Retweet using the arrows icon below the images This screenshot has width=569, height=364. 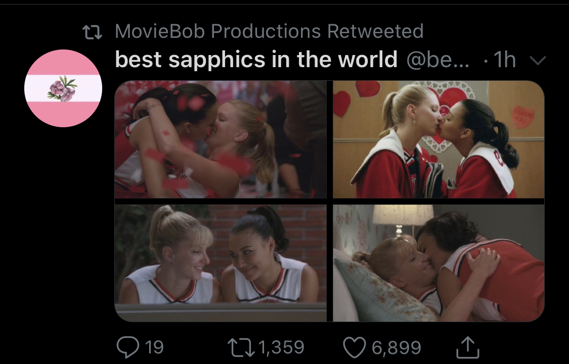click(241, 347)
